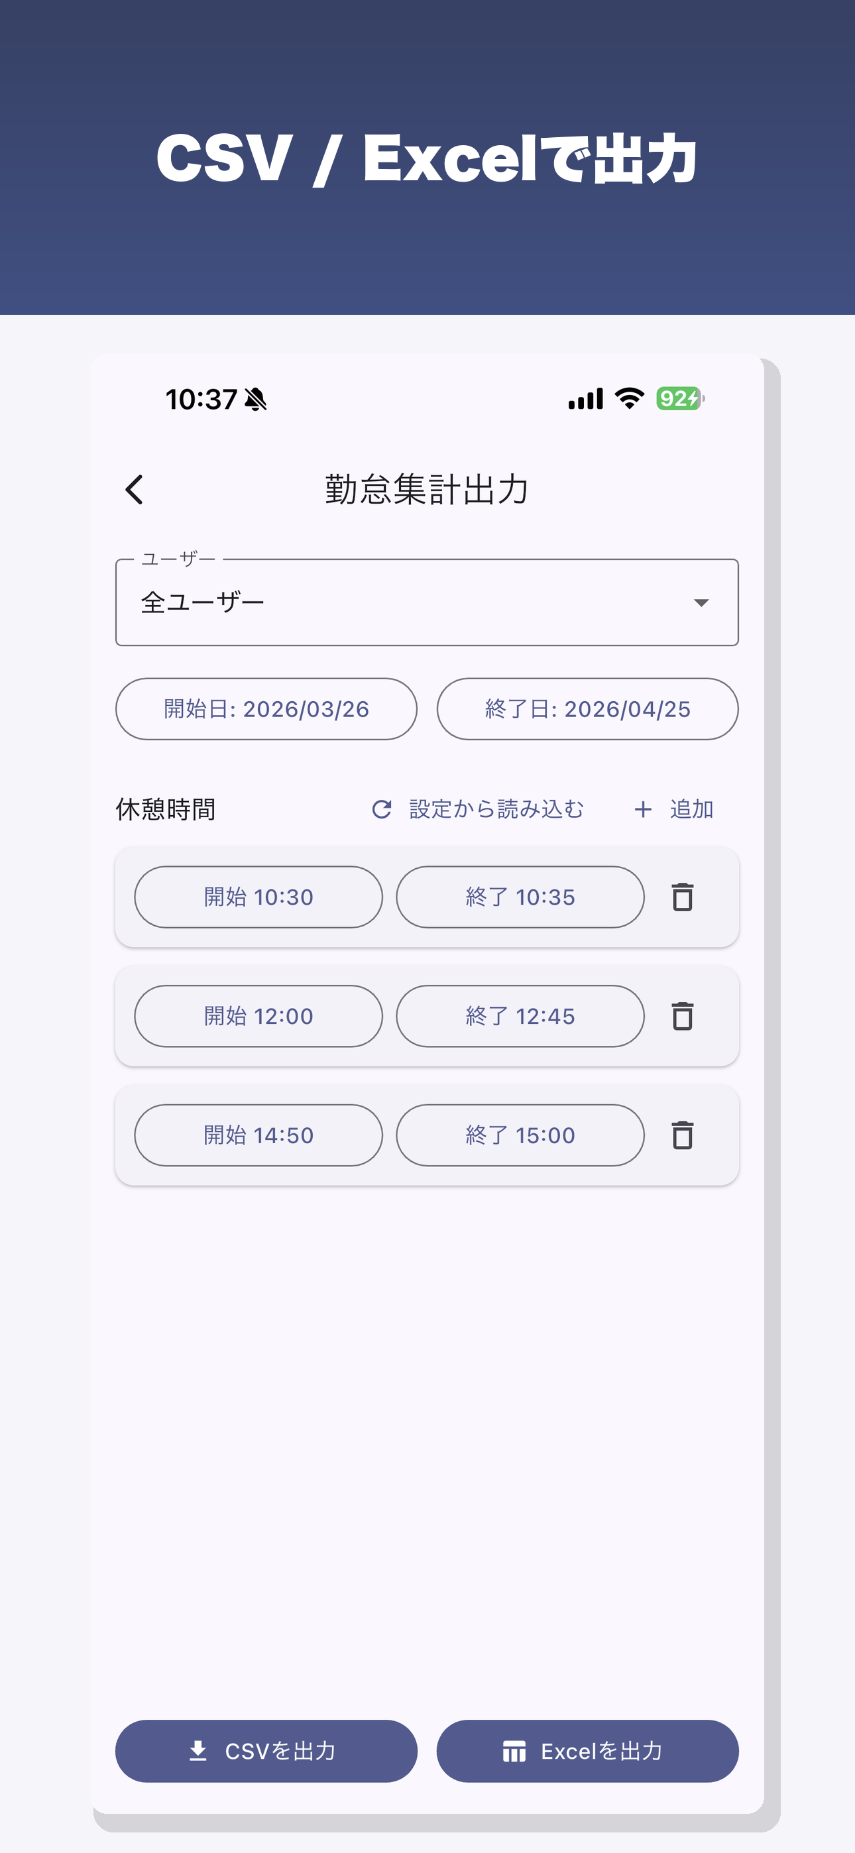Tap the back arrow icon
This screenshot has width=855, height=1853.
point(135,489)
